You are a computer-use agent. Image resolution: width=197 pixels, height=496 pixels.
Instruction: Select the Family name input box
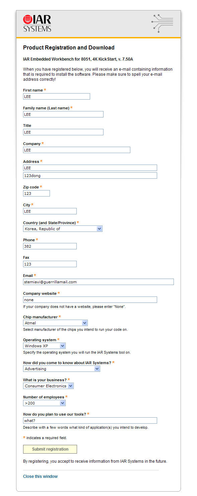coord(63,114)
